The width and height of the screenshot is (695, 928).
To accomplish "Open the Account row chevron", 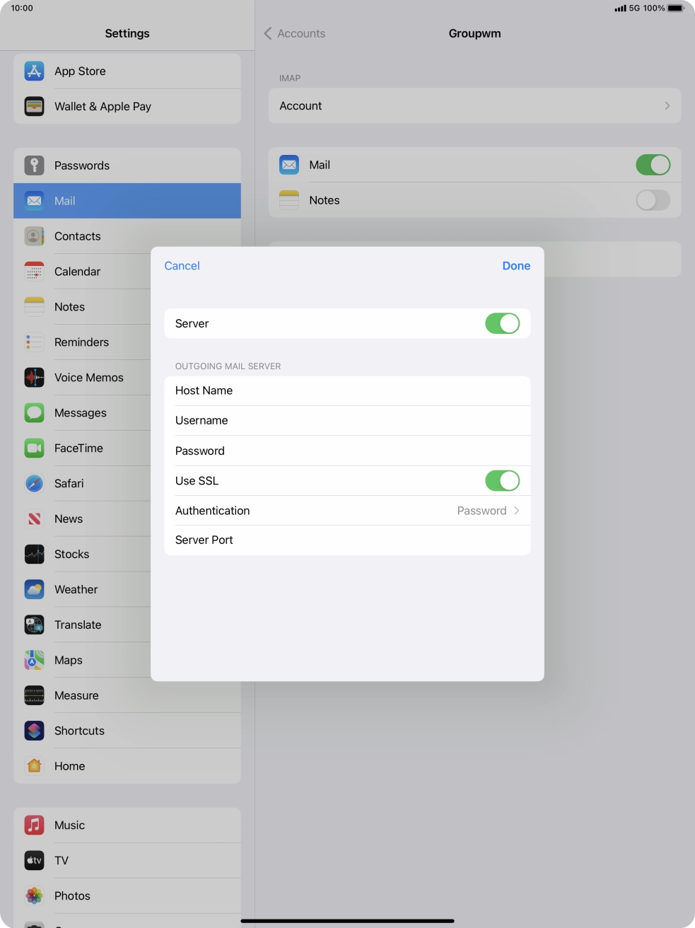I will tap(666, 106).
